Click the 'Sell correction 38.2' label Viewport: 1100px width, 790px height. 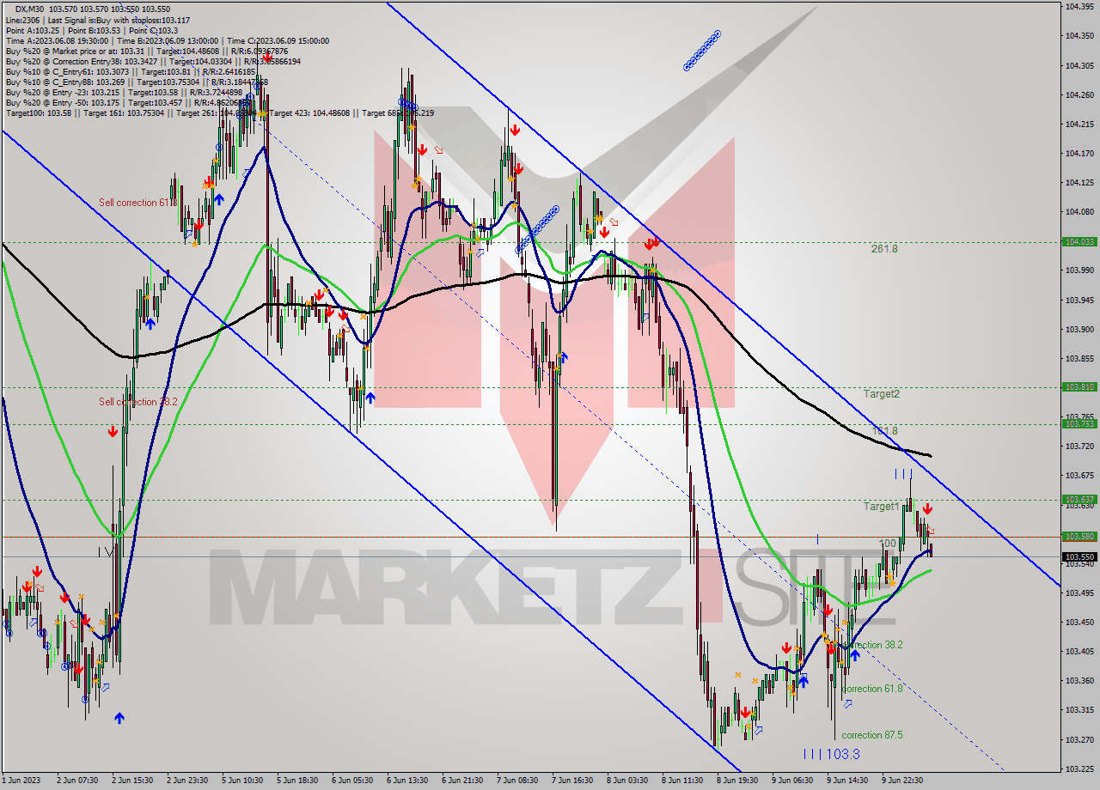tap(139, 402)
